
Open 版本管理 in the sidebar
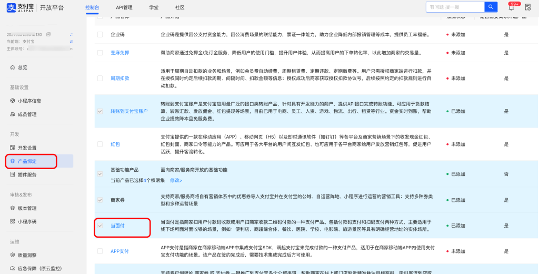(x=27, y=208)
